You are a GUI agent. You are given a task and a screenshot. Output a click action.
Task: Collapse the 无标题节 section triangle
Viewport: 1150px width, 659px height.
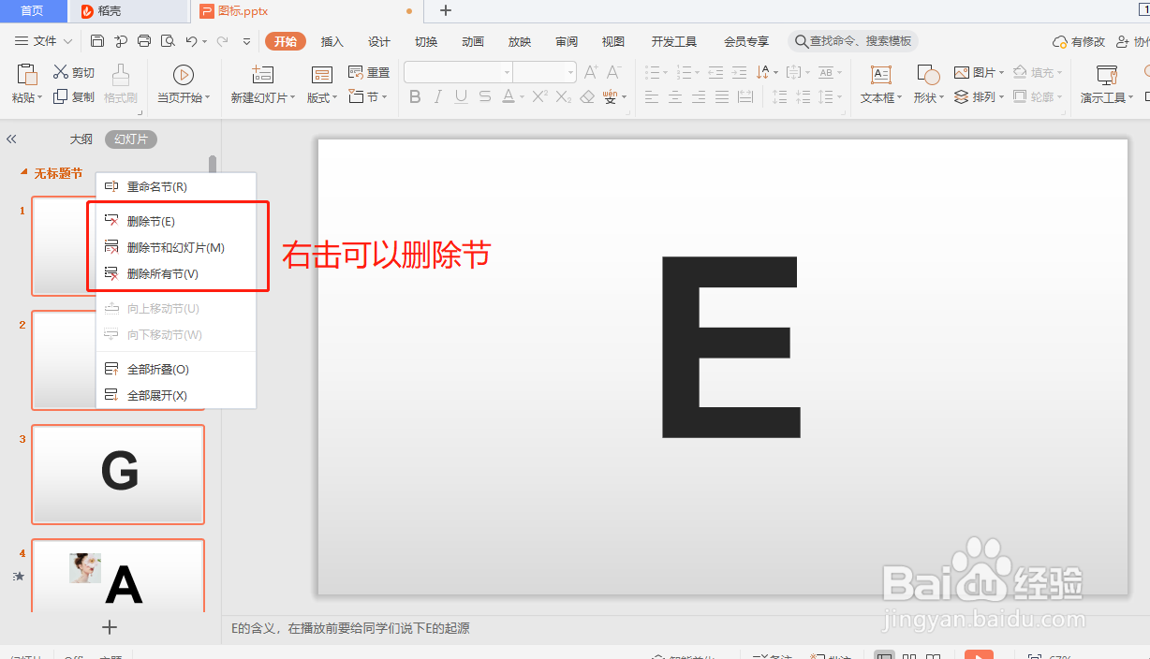click(x=24, y=173)
